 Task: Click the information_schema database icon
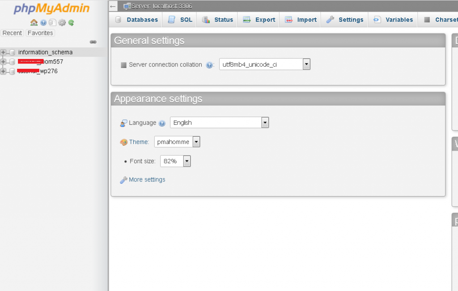[x=12, y=52]
